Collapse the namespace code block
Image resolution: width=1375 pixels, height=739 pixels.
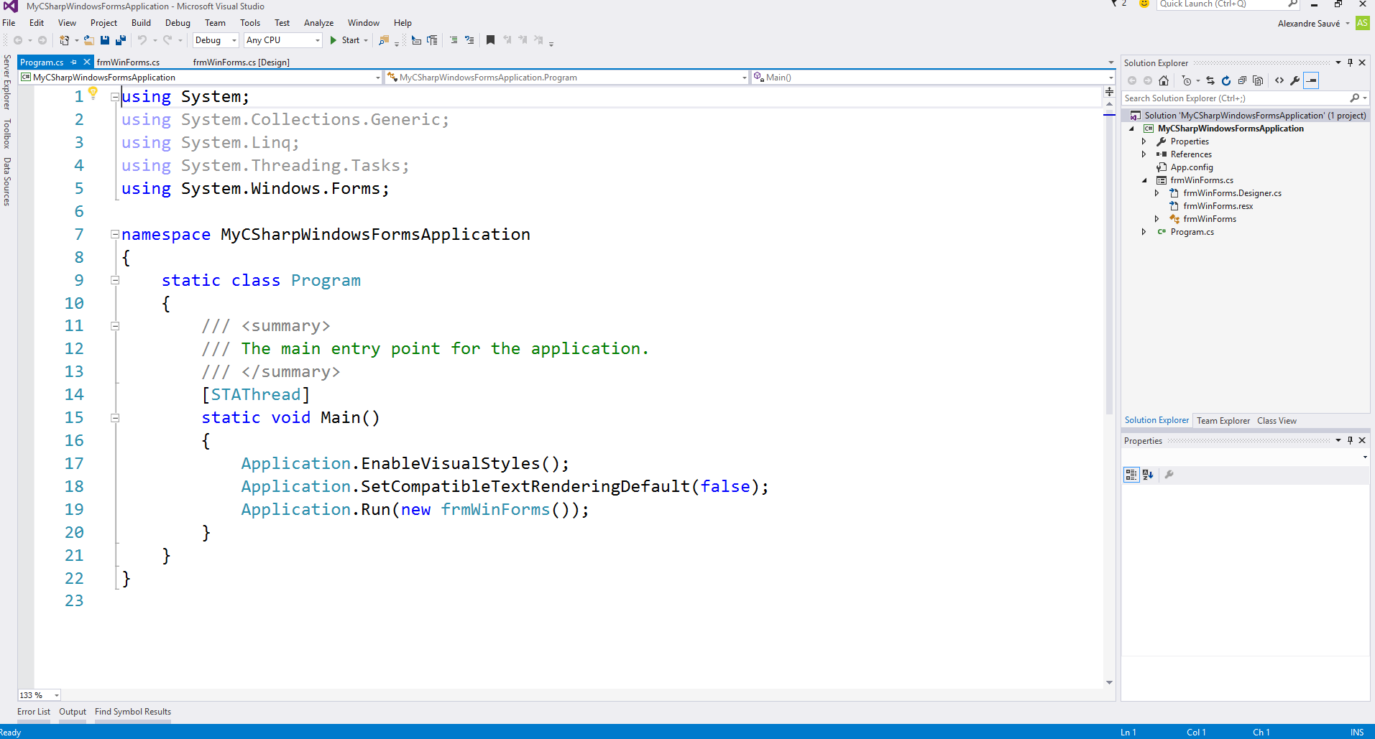point(115,234)
